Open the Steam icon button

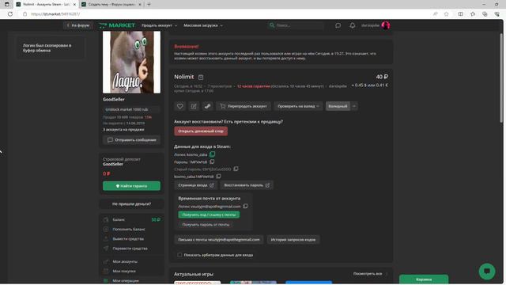(207, 106)
